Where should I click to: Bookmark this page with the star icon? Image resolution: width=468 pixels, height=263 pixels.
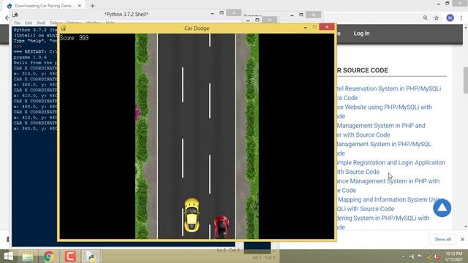(437, 18)
